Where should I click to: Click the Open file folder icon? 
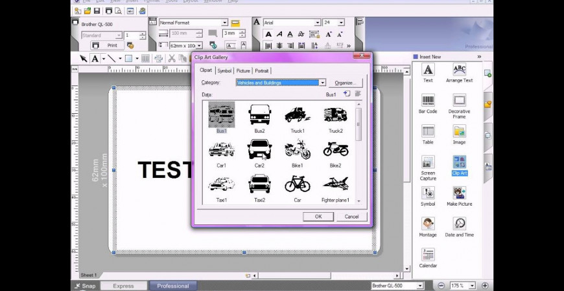88,11
